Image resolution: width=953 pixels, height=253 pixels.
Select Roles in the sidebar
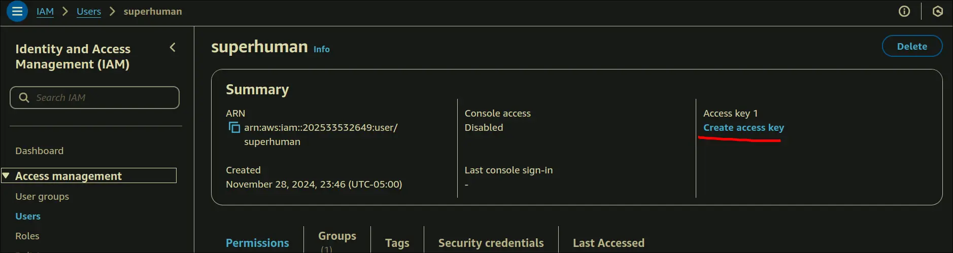27,236
